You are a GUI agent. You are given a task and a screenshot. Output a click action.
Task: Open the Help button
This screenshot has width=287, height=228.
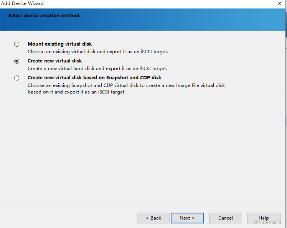click(x=264, y=218)
